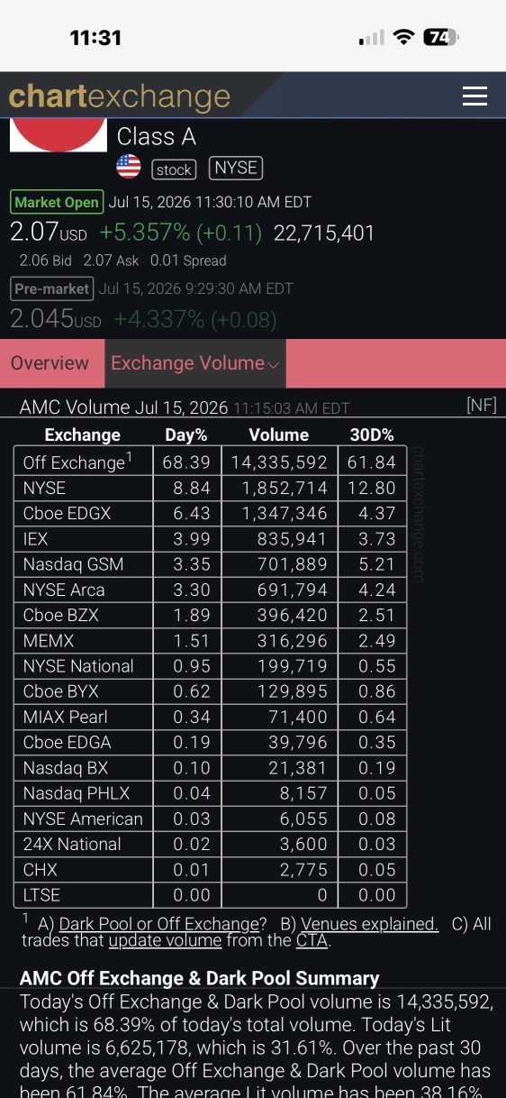Click the Off Exchange footnote superscript
The width and height of the screenshot is (506, 1098).
pos(129,456)
